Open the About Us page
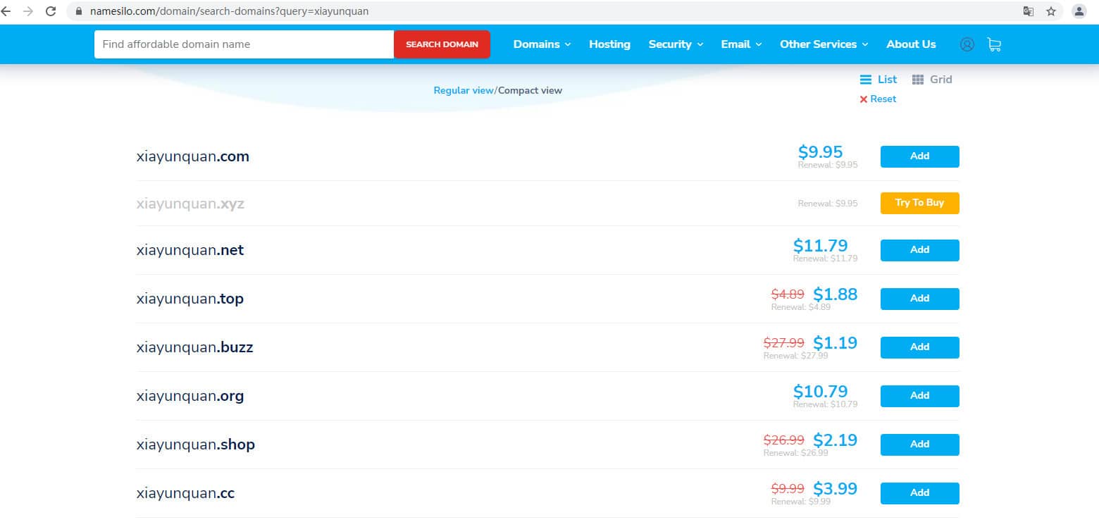Screen dimensions: 1099x522 point(911,44)
